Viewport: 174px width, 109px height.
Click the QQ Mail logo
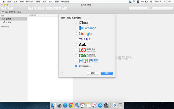click(88, 61)
